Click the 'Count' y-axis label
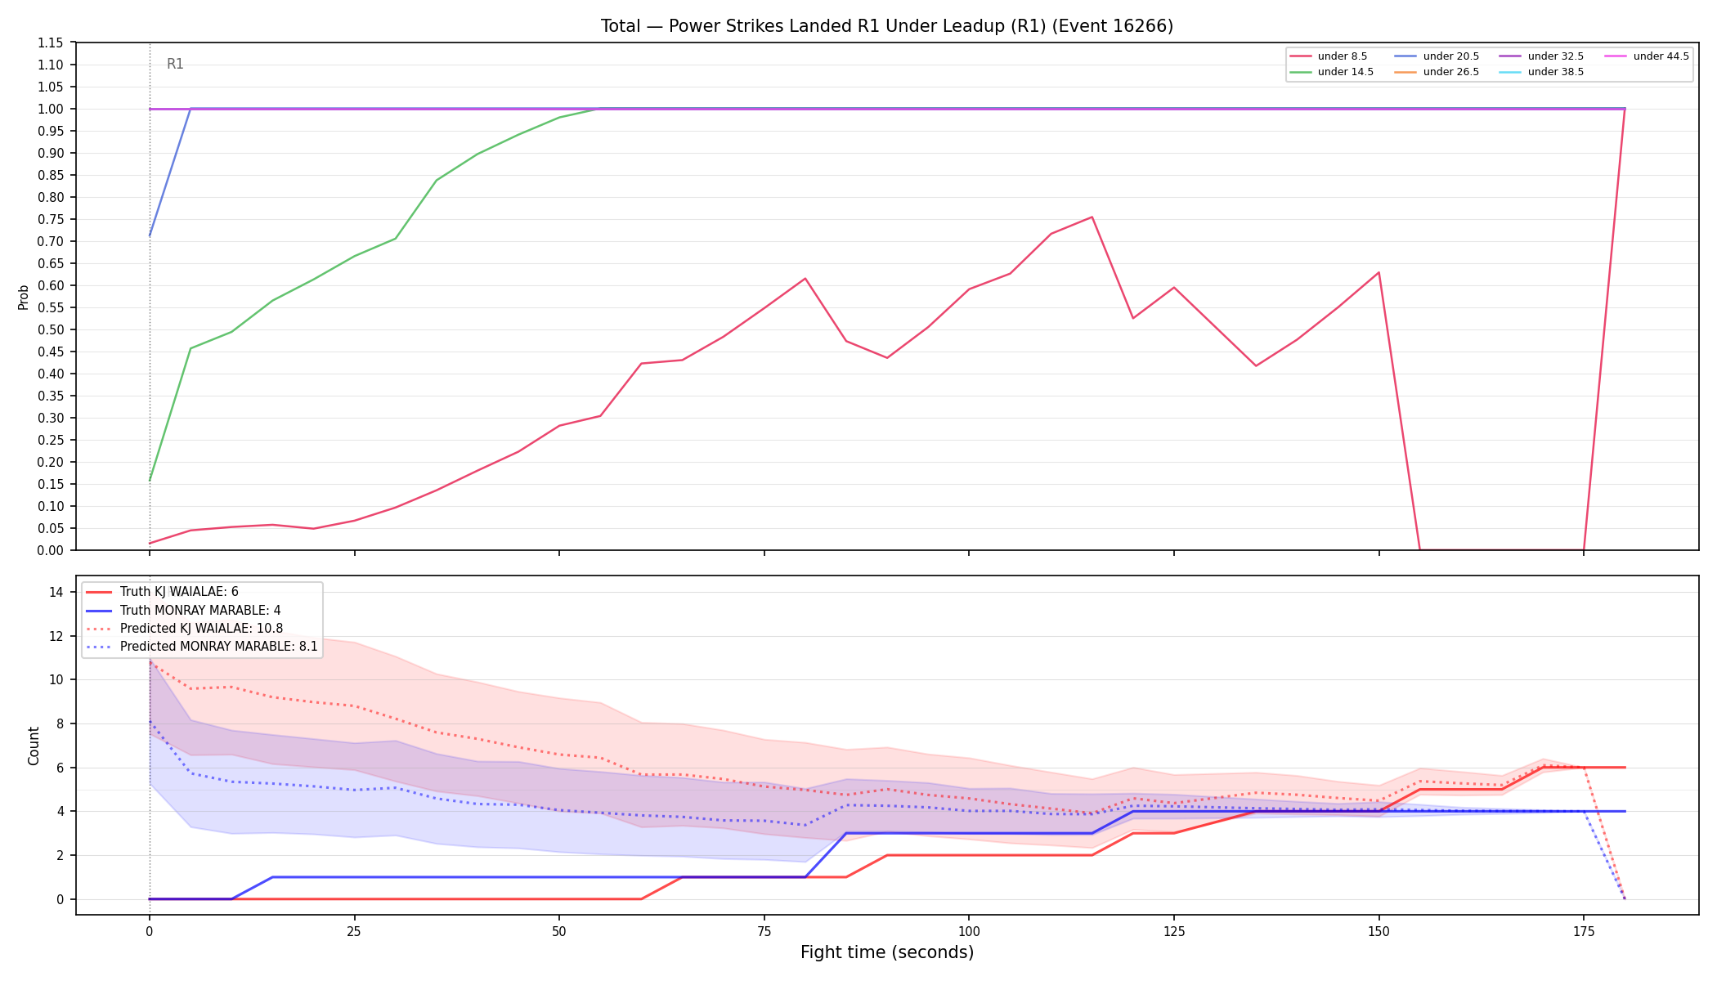The image size is (1717, 981). (34, 746)
